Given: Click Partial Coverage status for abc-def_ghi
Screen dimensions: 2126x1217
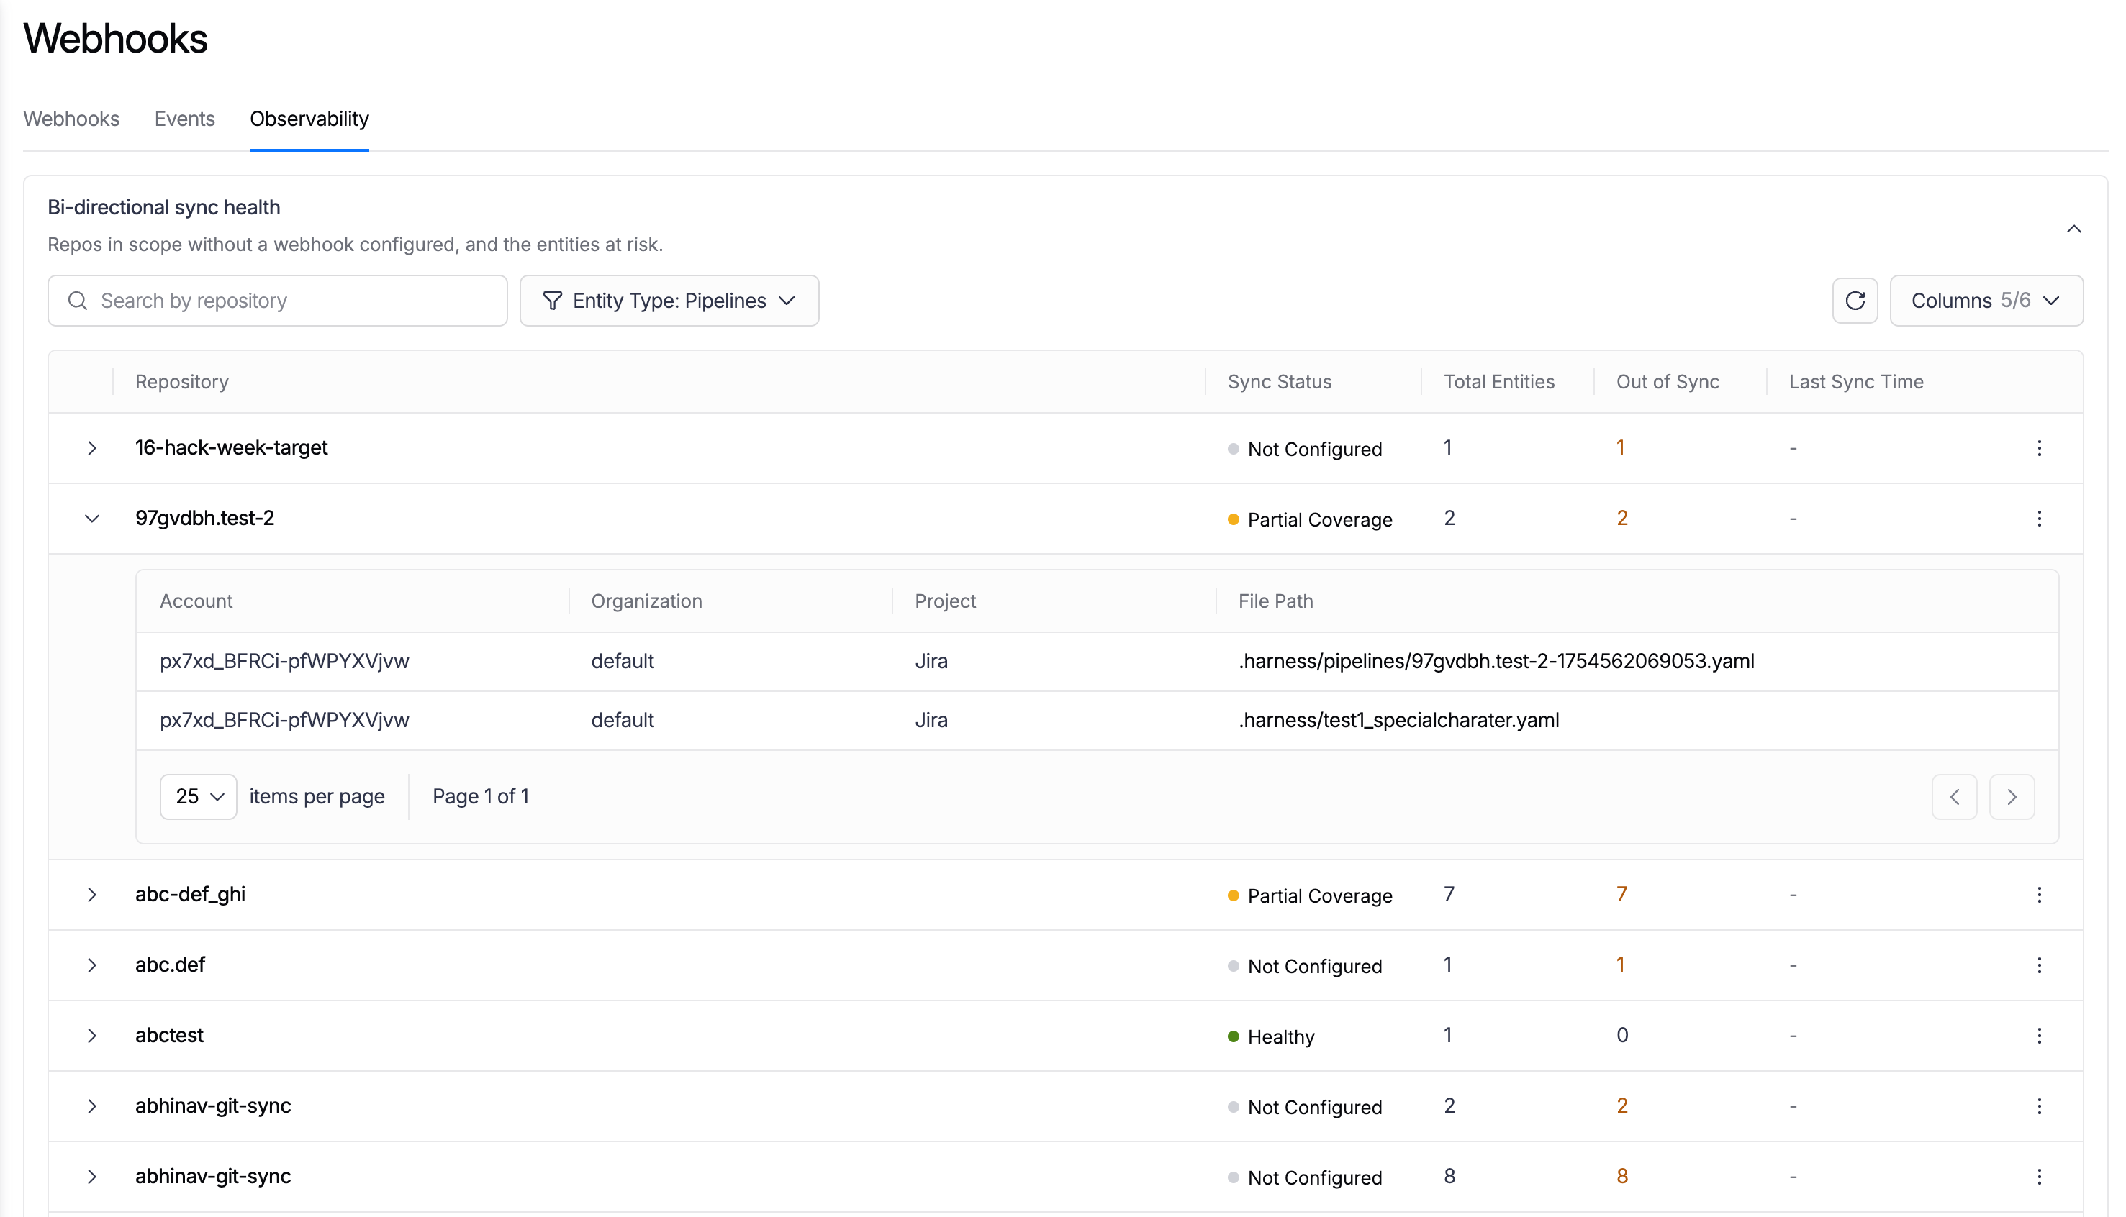Looking at the screenshot, I should pos(1310,895).
